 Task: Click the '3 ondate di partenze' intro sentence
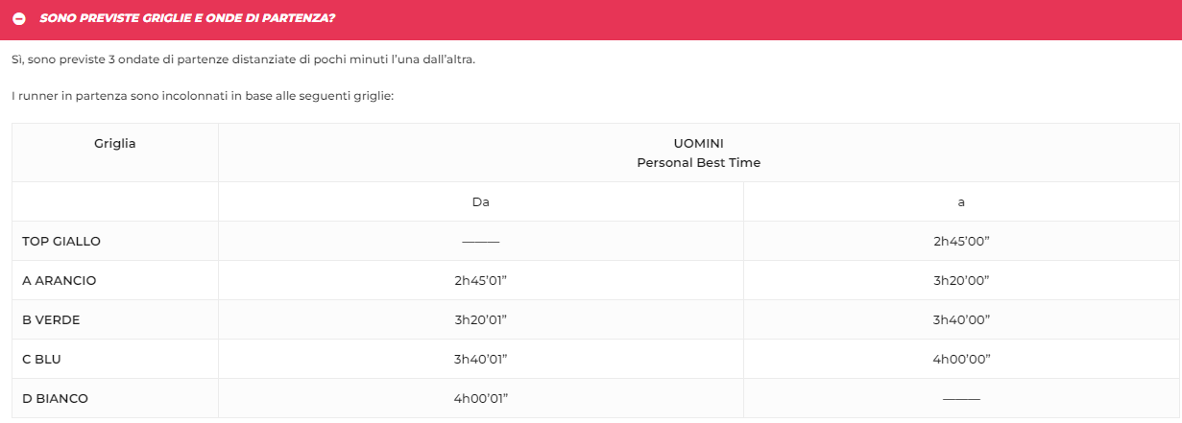[x=244, y=59]
